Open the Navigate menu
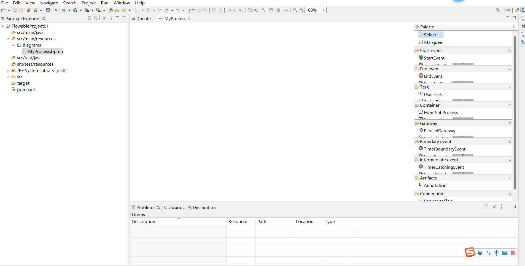 pyautogui.click(x=49, y=3)
